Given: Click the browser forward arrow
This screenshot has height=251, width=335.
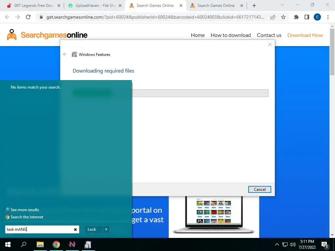Looking at the screenshot, I should click(x=18, y=17).
